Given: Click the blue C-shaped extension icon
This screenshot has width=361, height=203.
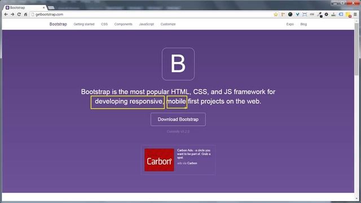Looking at the screenshot, I should tap(341, 14).
